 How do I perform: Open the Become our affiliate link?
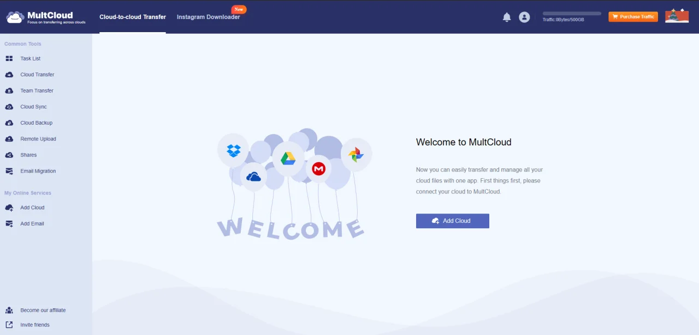(43, 310)
